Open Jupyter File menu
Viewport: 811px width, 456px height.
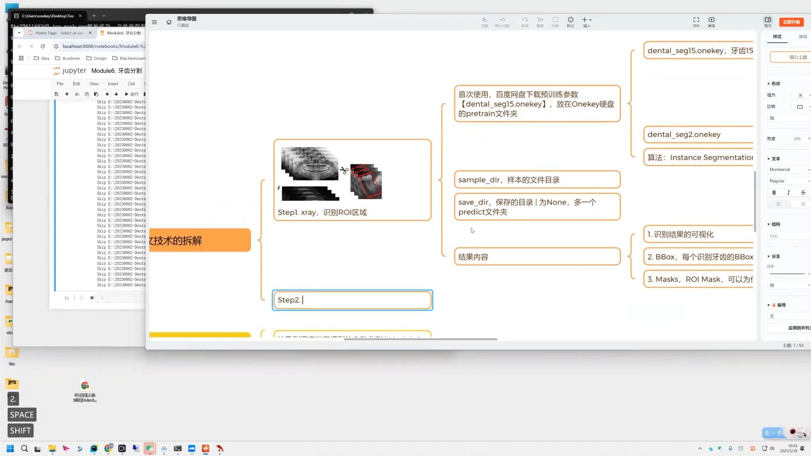tap(60, 84)
